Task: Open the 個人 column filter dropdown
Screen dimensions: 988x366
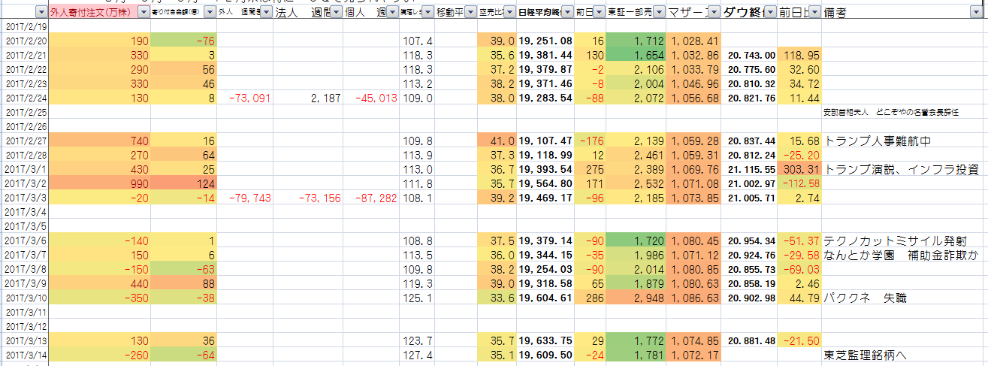Action: 393,13
